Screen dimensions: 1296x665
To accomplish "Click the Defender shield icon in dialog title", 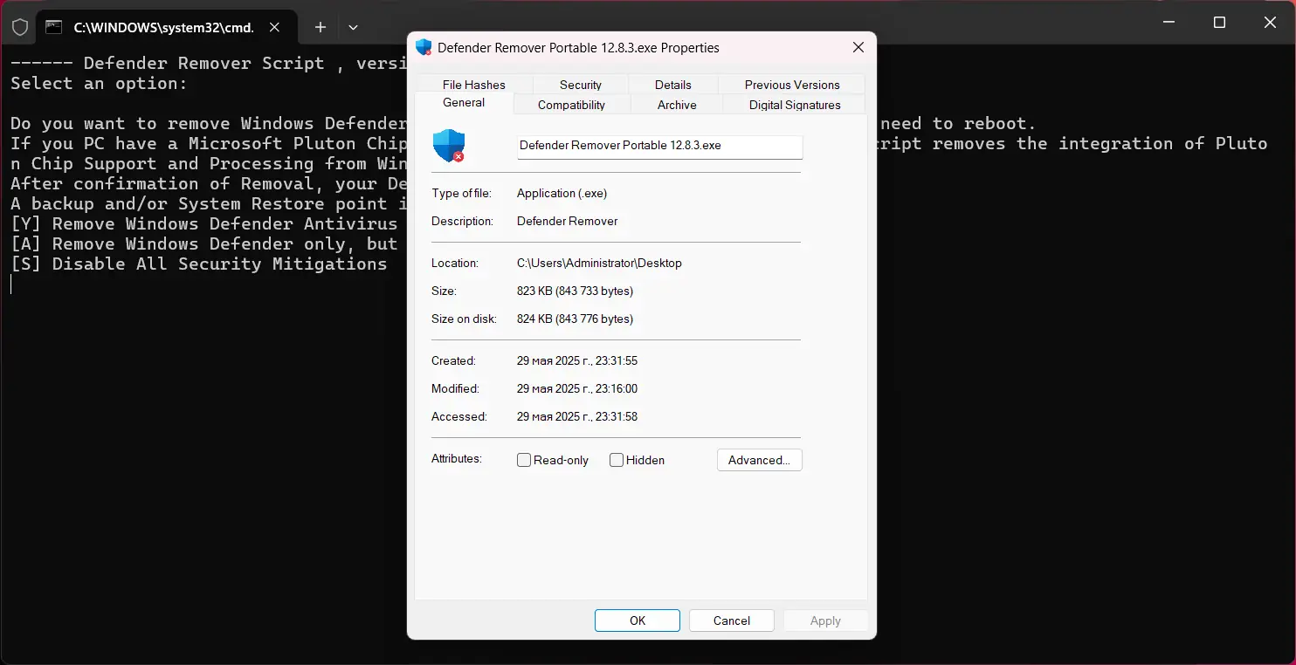I will (x=424, y=47).
